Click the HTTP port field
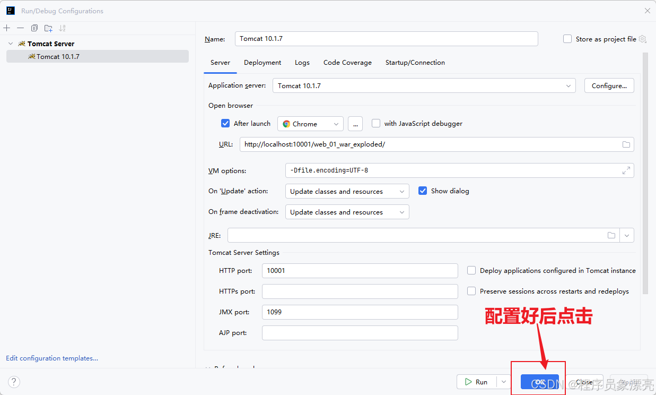The width and height of the screenshot is (656, 395). point(360,270)
